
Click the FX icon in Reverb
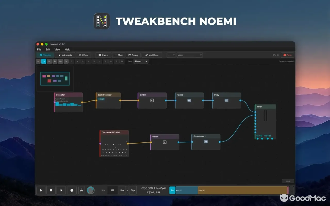click(189, 100)
